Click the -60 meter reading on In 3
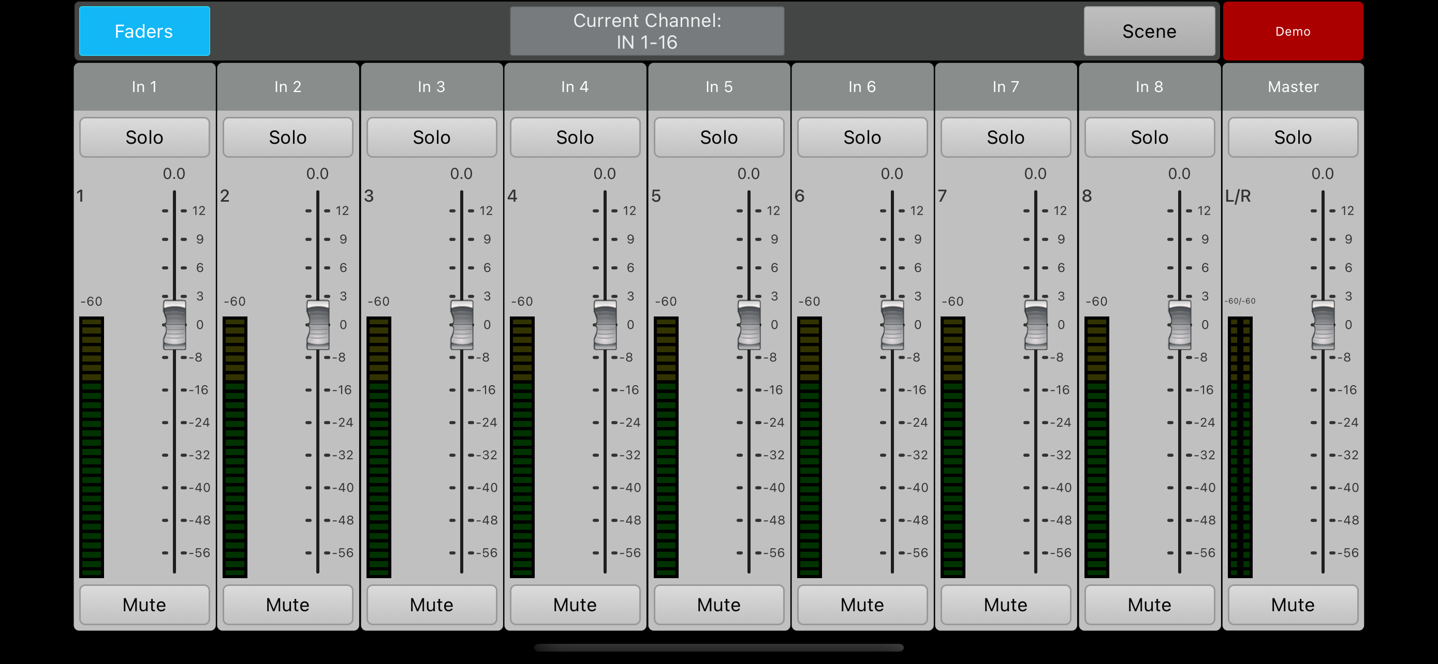 pos(378,301)
